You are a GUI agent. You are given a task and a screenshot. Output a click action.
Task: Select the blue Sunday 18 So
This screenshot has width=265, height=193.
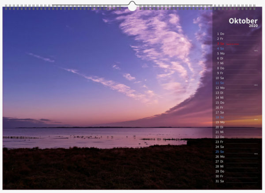tap(220, 117)
